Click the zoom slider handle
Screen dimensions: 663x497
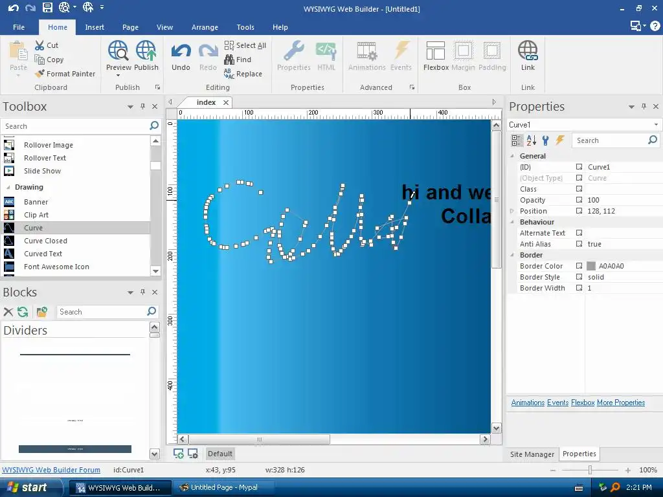(x=590, y=470)
